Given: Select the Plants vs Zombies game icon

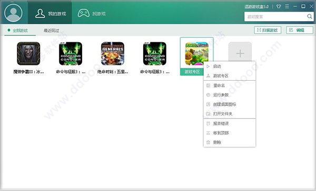Looking at the screenshot, I should (196, 53).
